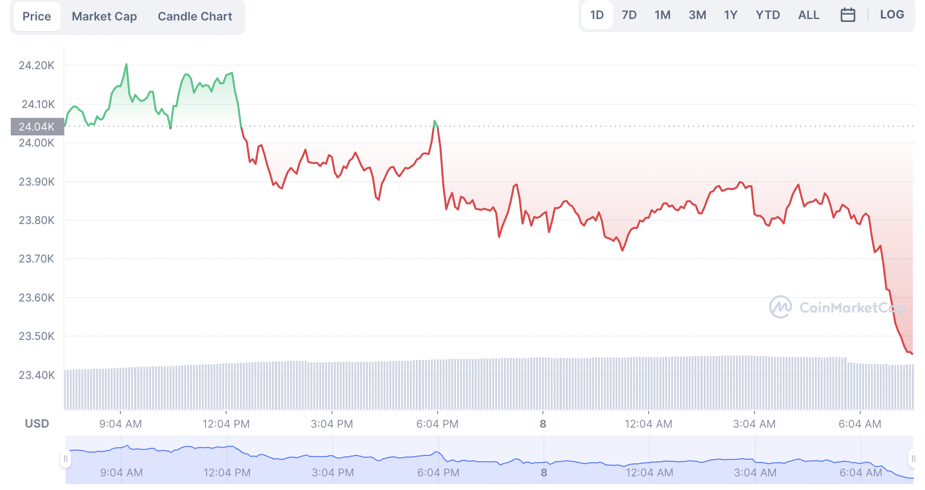Click the CoinMarketCap watermark logo
This screenshot has height=490, width=925.
pyautogui.click(x=836, y=307)
